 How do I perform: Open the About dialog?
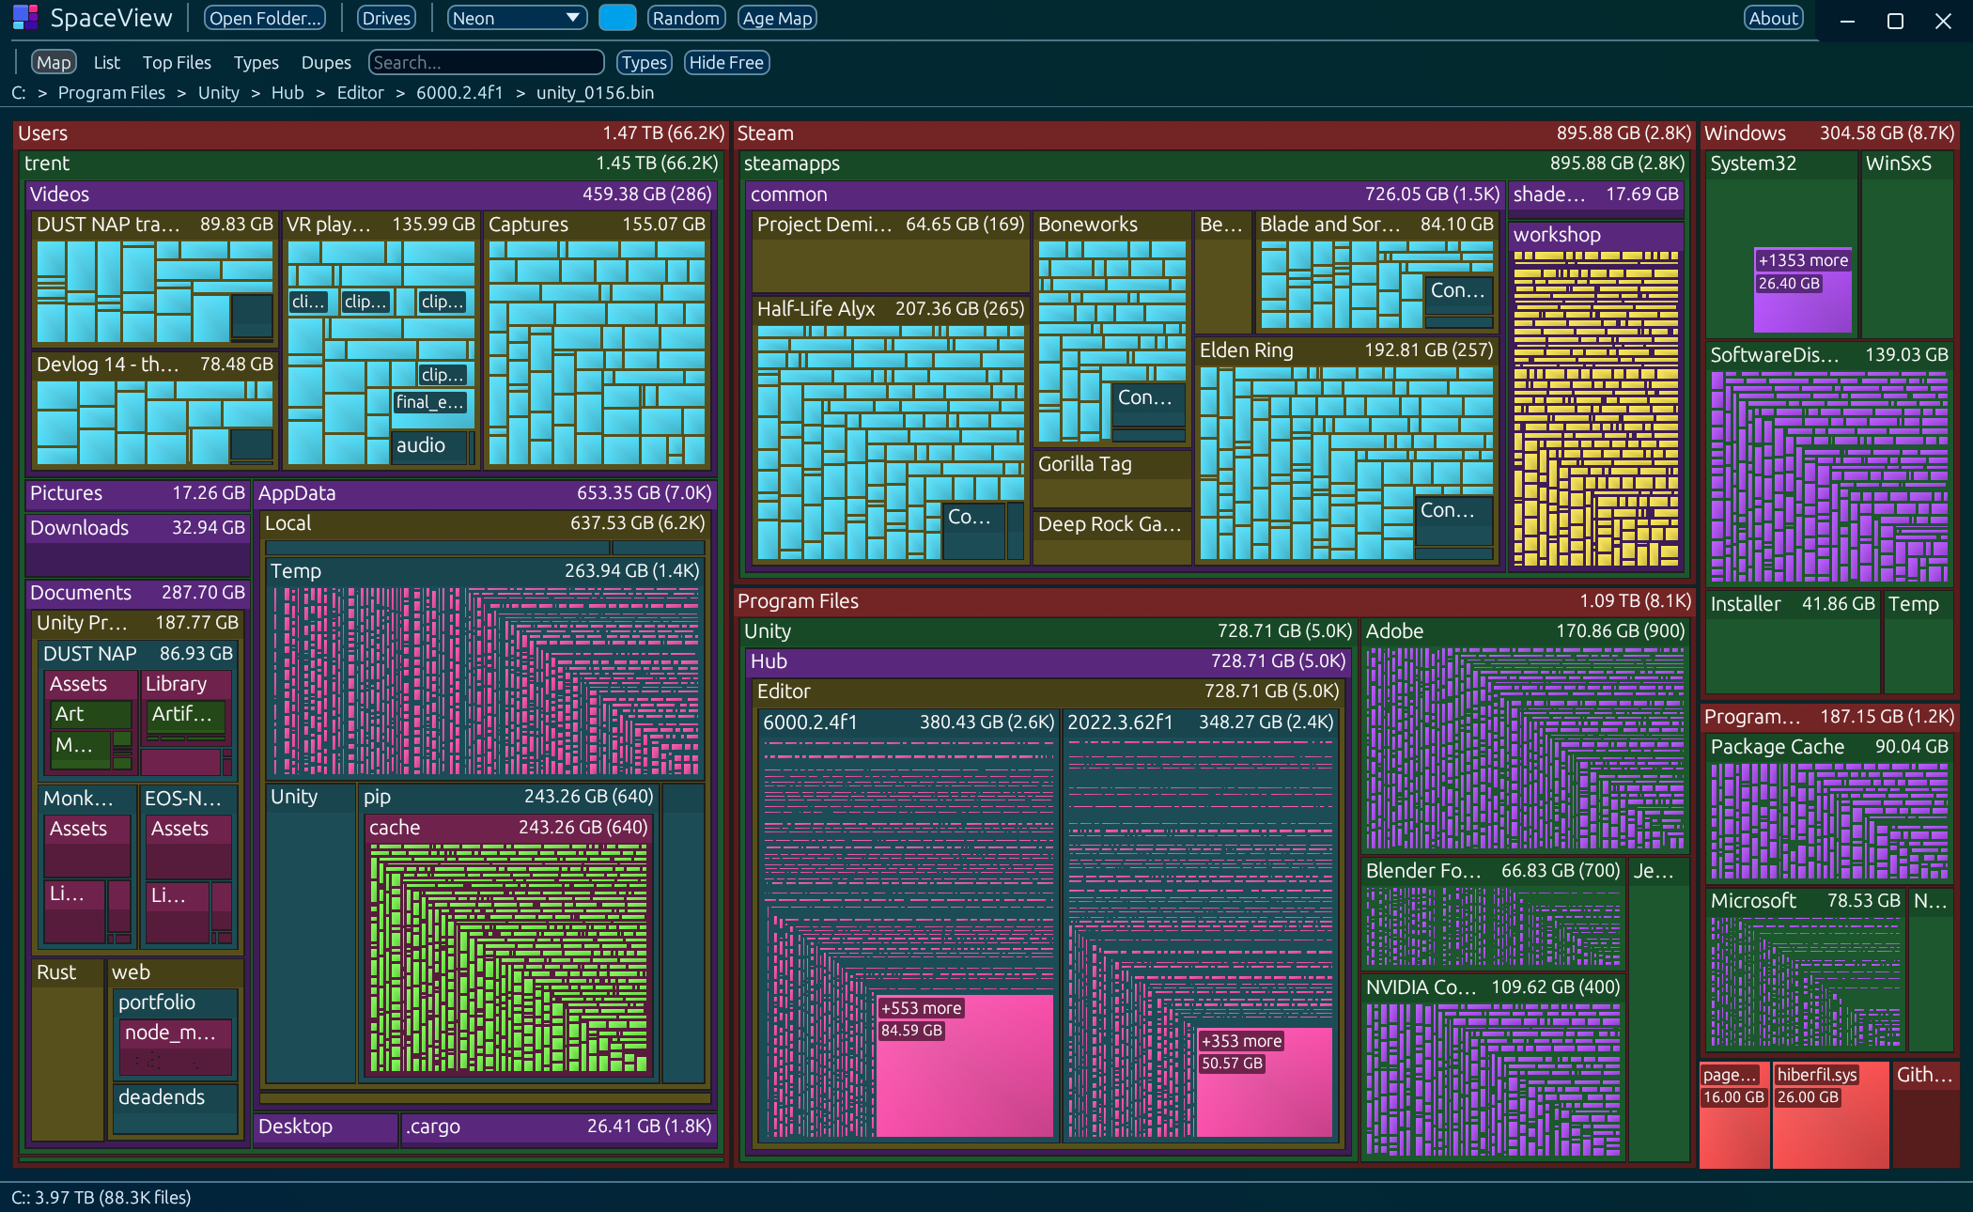point(1774,18)
